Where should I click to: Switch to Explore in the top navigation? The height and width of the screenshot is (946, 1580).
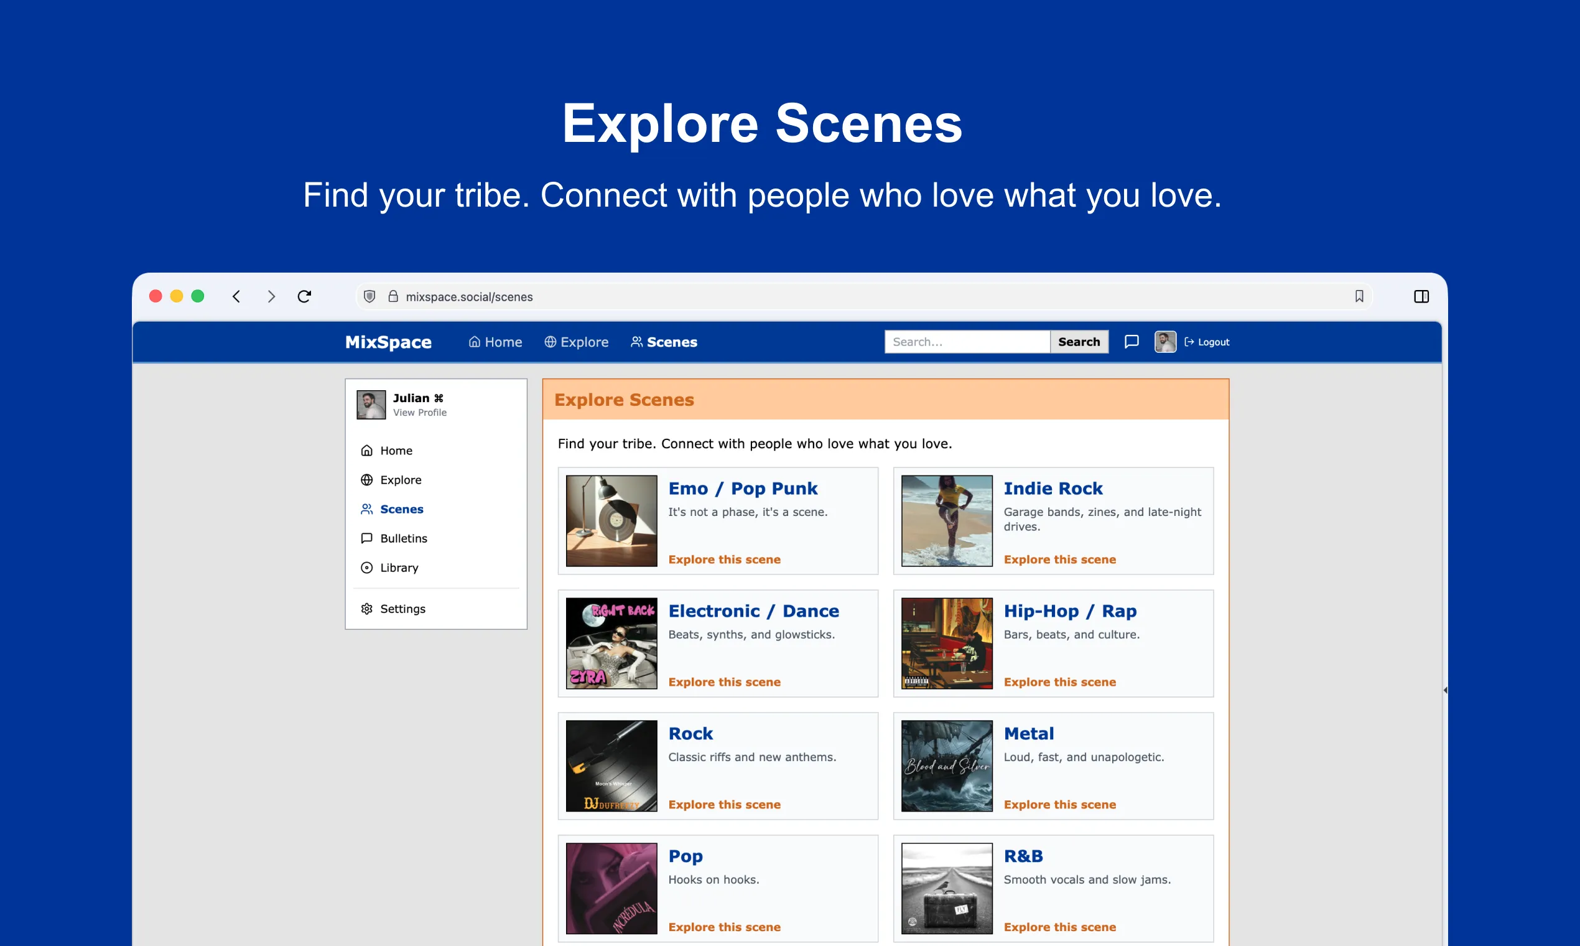[576, 342]
